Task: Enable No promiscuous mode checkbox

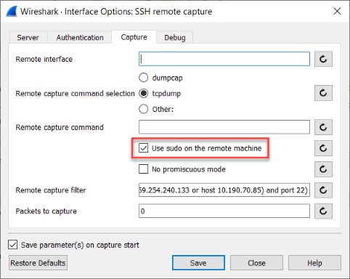Action: [x=144, y=169]
